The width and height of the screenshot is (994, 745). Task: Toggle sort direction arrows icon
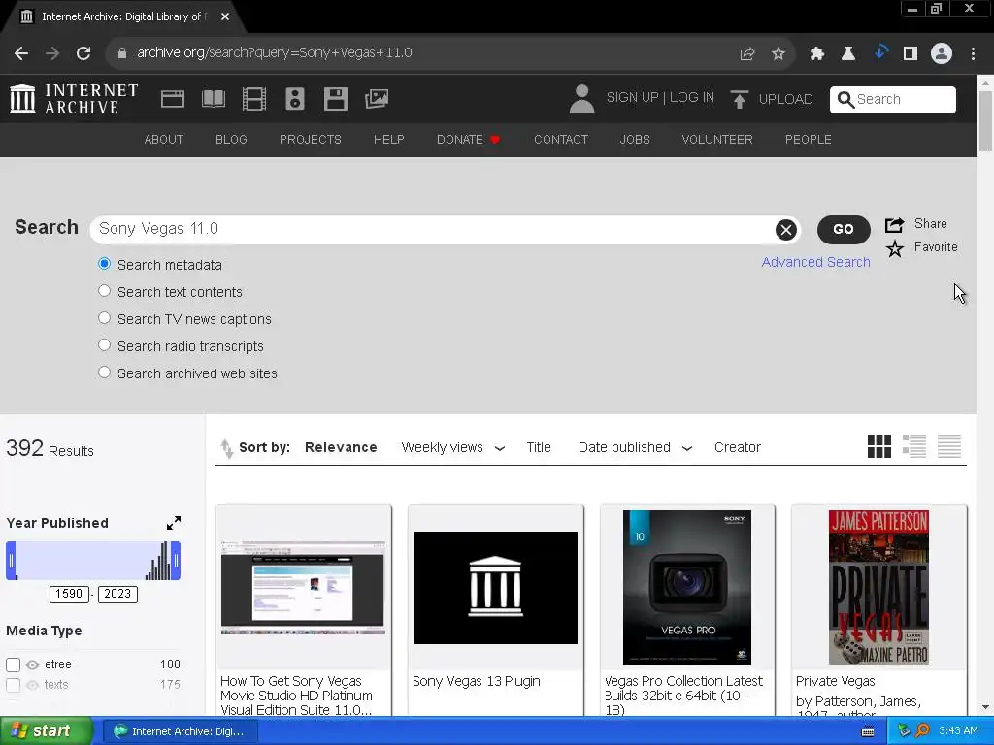coord(226,448)
